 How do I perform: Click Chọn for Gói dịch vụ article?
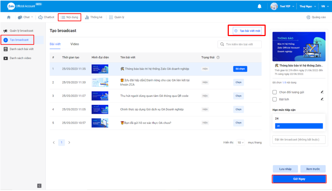click(238, 109)
